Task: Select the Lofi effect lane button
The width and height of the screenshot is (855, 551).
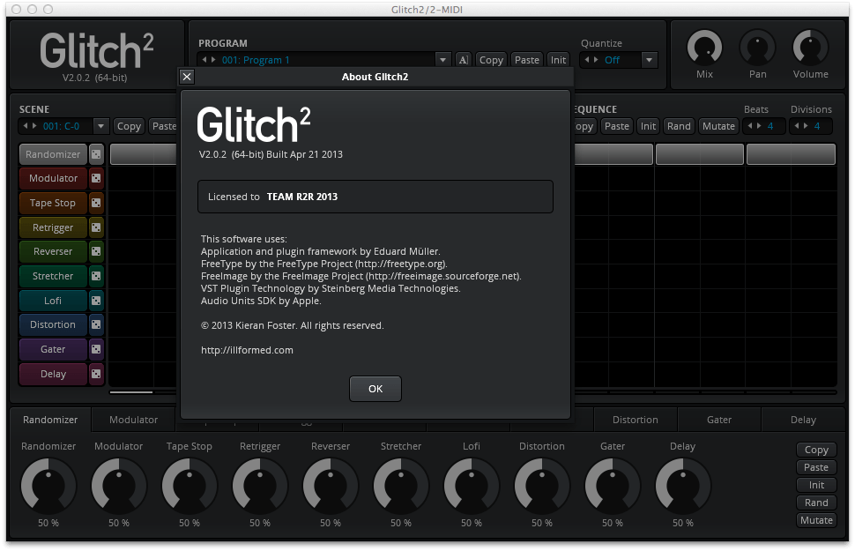Action: pyautogui.click(x=53, y=301)
